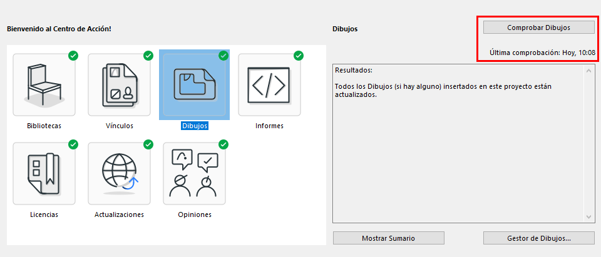Click the Resultados heading text
The height and width of the screenshot is (257, 601).
(x=353, y=71)
